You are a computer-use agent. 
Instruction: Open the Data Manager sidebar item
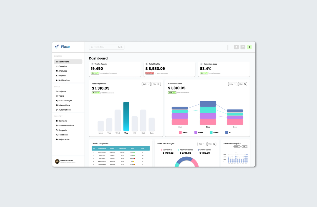pyautogui.click(x=64, y=100)
